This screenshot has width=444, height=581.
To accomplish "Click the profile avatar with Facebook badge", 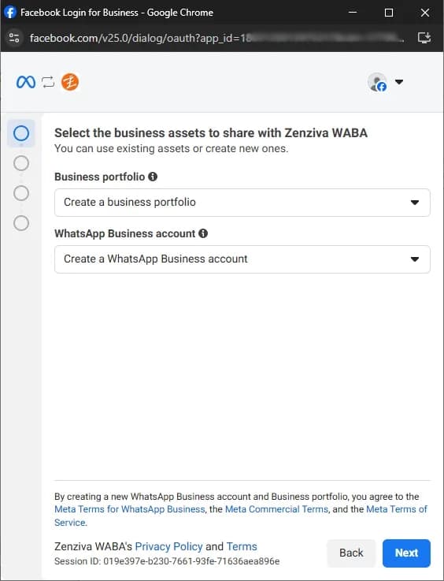I will tap(377, 82).
